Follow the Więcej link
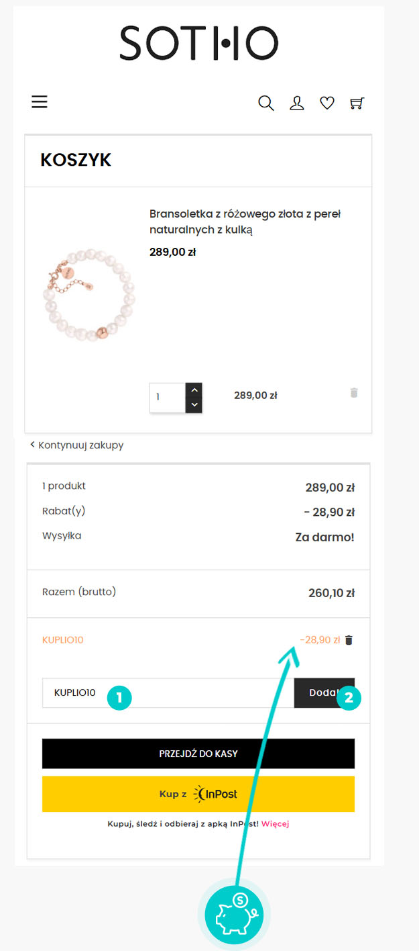This screenshot has width=419, height=951. (275, 823)
